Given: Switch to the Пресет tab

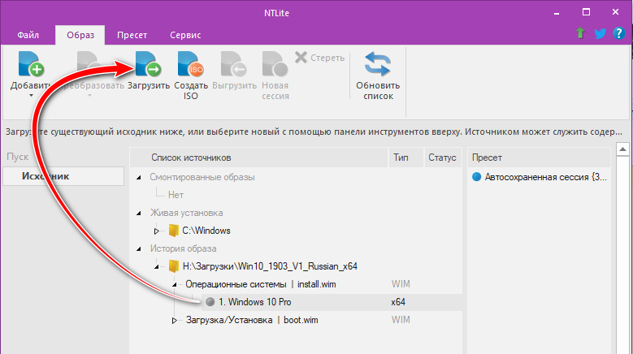Looking at the screenshot, I should (132, 35).
